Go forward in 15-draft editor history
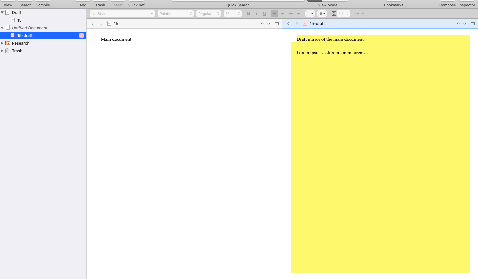Image resolution: width=478 pixels, height=279 pixels. point(297,24)
